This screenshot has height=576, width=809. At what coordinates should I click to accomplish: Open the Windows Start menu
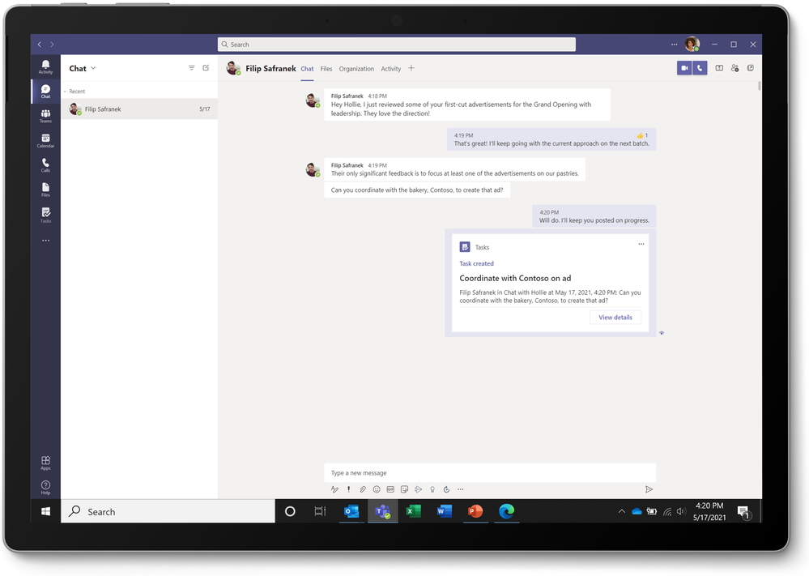[45, 511]
